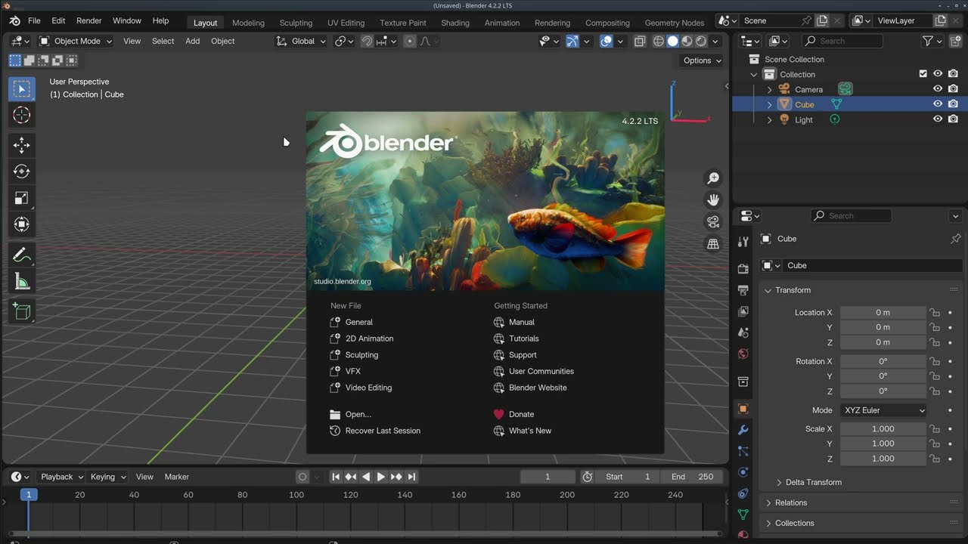Open the XYZ Euler rotation mode dropdown
Image resolution: width=968 pixels, height=544 pixels.
pos(883,410)
